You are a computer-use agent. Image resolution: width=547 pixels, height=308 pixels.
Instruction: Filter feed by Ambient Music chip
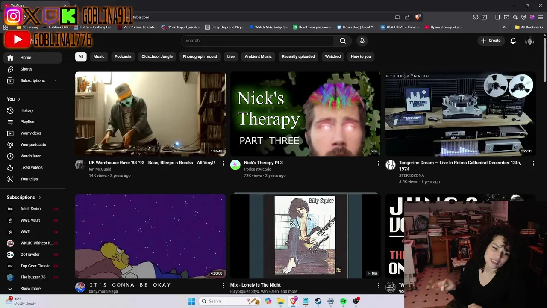click(258, 56)
